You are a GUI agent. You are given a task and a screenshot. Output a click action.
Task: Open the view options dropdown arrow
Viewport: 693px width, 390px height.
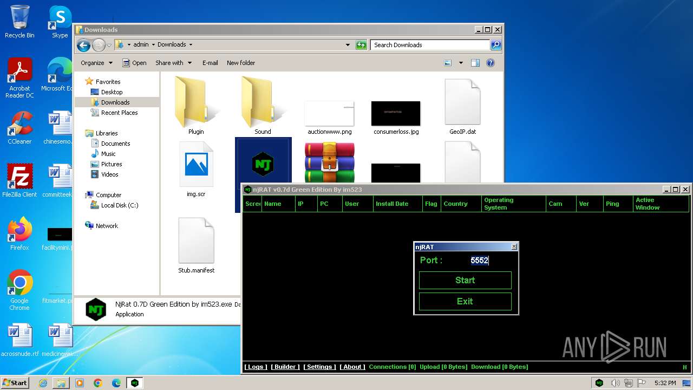(x=461, y=63)
